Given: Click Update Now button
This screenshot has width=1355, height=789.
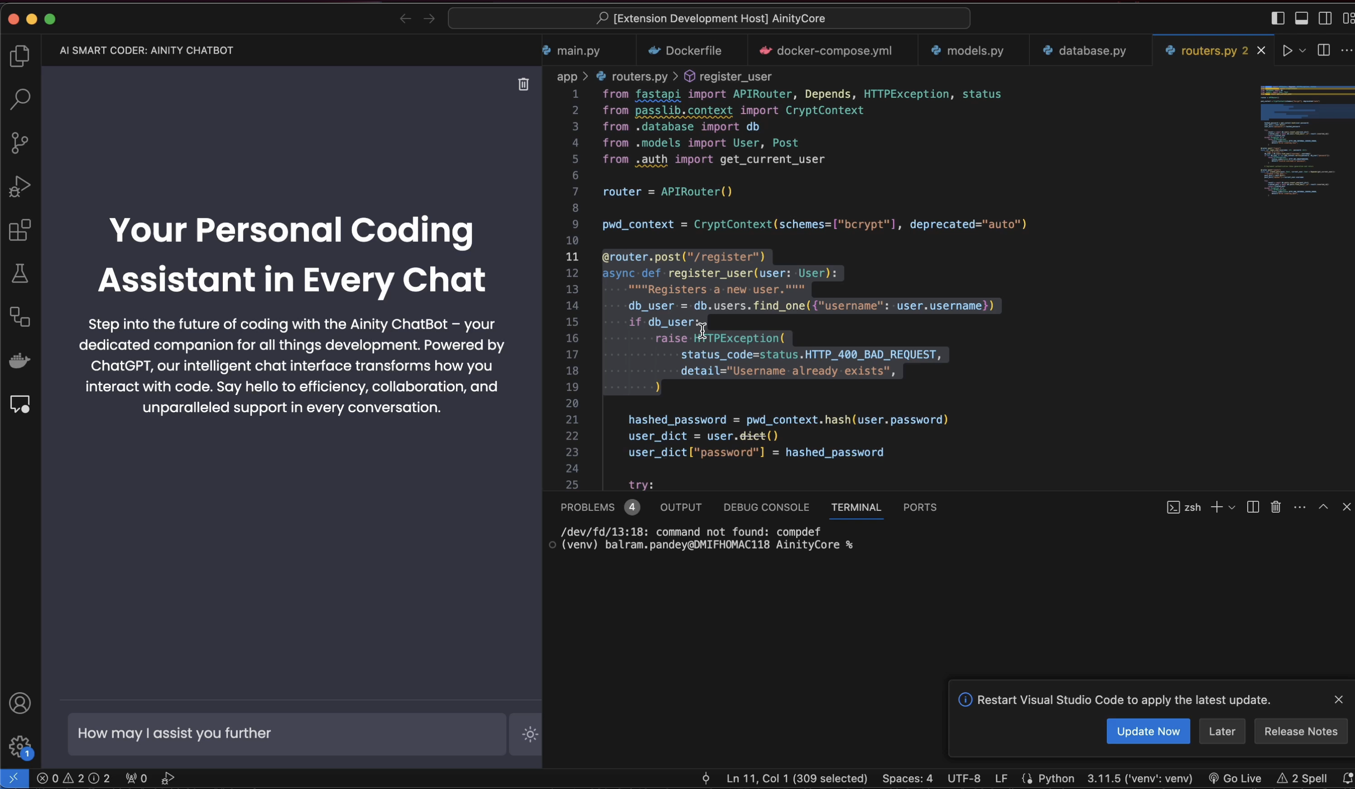Looking at the screenshot, I should pos(1148,731).
